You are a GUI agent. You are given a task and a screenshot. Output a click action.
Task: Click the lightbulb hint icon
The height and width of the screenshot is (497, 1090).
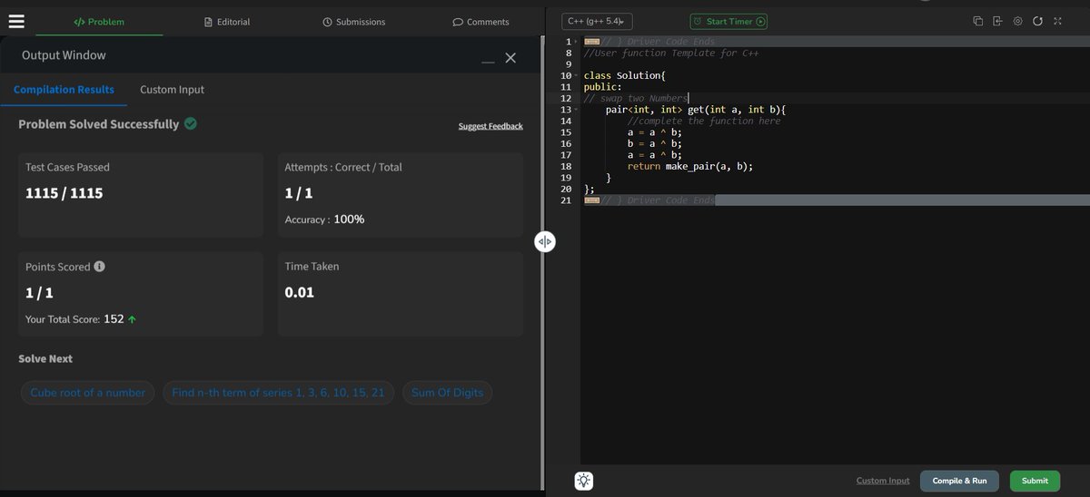(x=584, y=481)
